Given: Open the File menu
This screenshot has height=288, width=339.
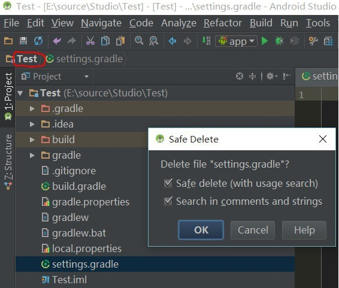Looking at the screenshot, I should click(x=11, y=23).
